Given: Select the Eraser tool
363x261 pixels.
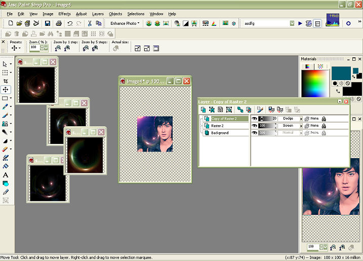Looking at the screenshot, I should (x=6, y=150).
